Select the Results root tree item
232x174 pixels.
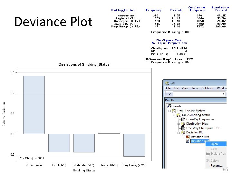177,106
